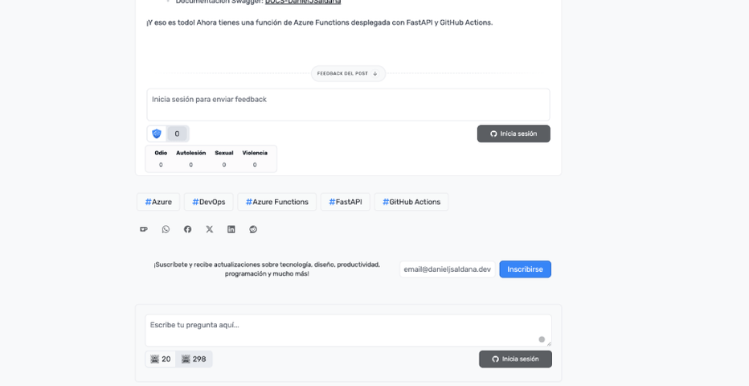The image size is (749, 386).
Task: Open the #GitHub Actions tag
Action: click(x=411, y=202)
